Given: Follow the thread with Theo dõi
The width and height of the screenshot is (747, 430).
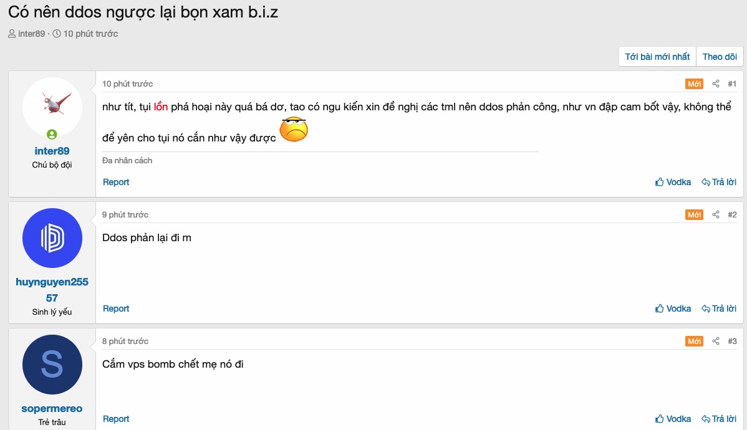Looking at the screenshot, I should pos(720,57).
